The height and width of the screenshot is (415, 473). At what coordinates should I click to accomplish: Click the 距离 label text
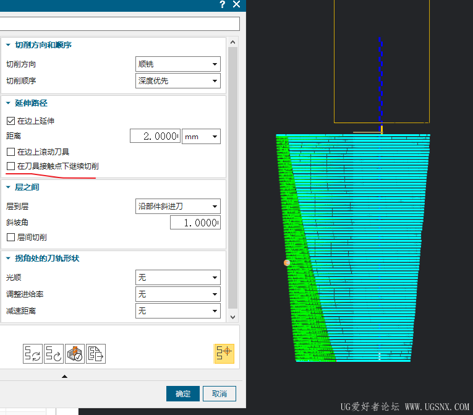(x=14, y=136)
